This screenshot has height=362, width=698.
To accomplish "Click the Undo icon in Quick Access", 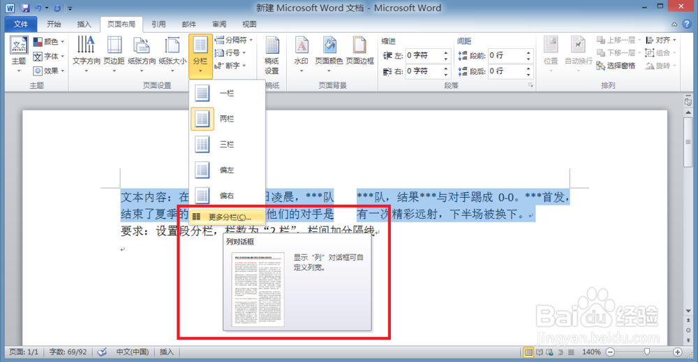I will click(38, 8).
